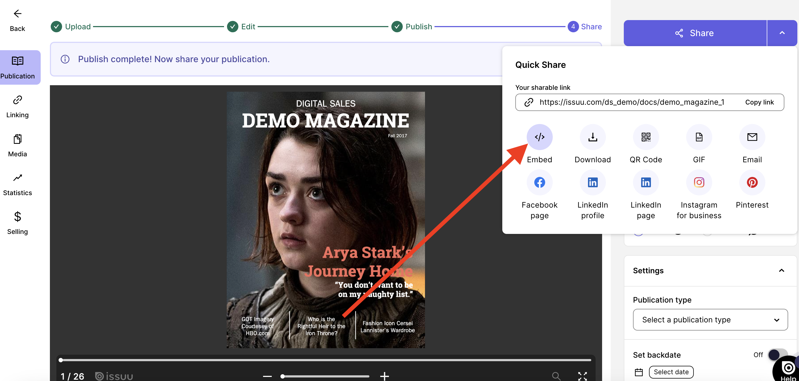
Task: Click the calendar icon near Select date
Action: (x=639, y=372)
